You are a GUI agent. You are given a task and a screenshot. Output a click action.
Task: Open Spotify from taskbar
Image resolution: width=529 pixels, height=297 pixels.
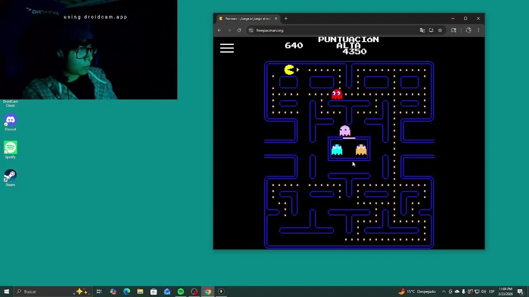tap(181, 292)
